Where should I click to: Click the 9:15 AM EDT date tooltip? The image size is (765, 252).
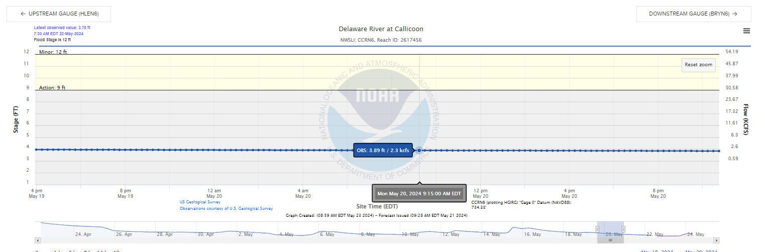click(419, 193)
